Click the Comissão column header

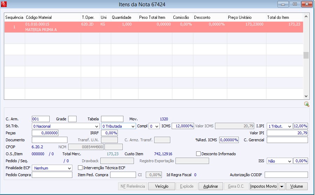(182, 17)
